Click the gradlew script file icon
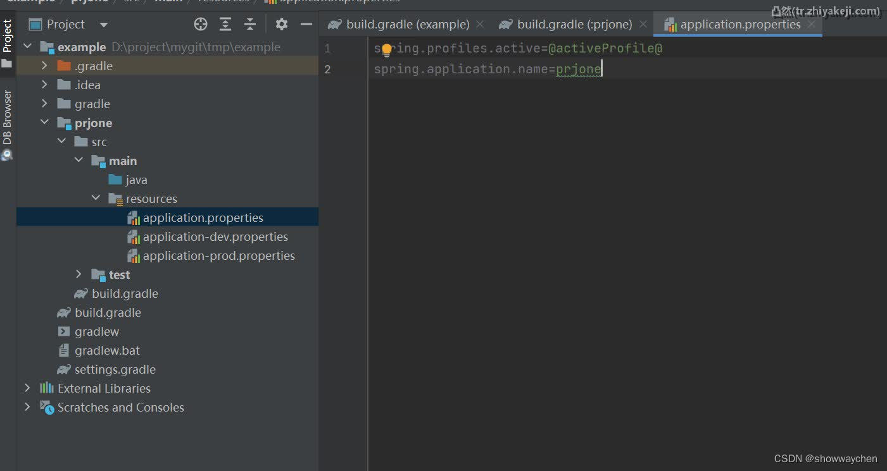 coord(64,331)
